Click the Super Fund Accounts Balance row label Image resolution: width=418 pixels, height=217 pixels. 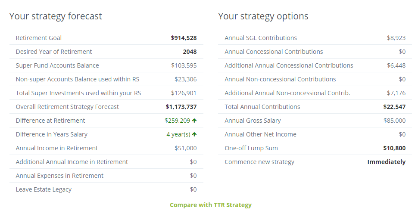(x=57, y=65)
